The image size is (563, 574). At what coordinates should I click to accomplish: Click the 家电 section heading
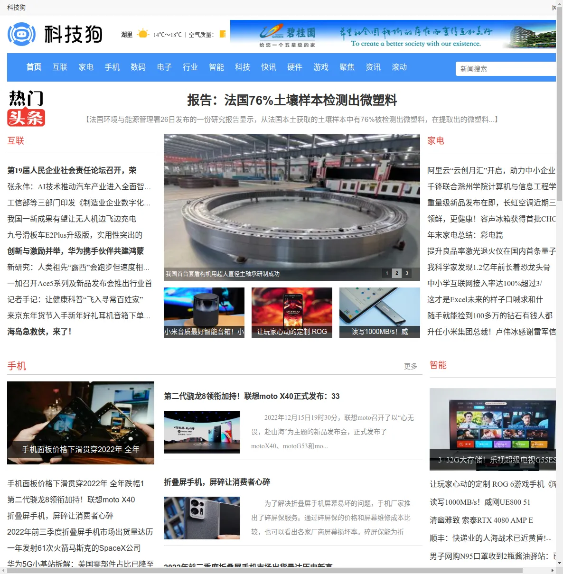pos(436,140)
